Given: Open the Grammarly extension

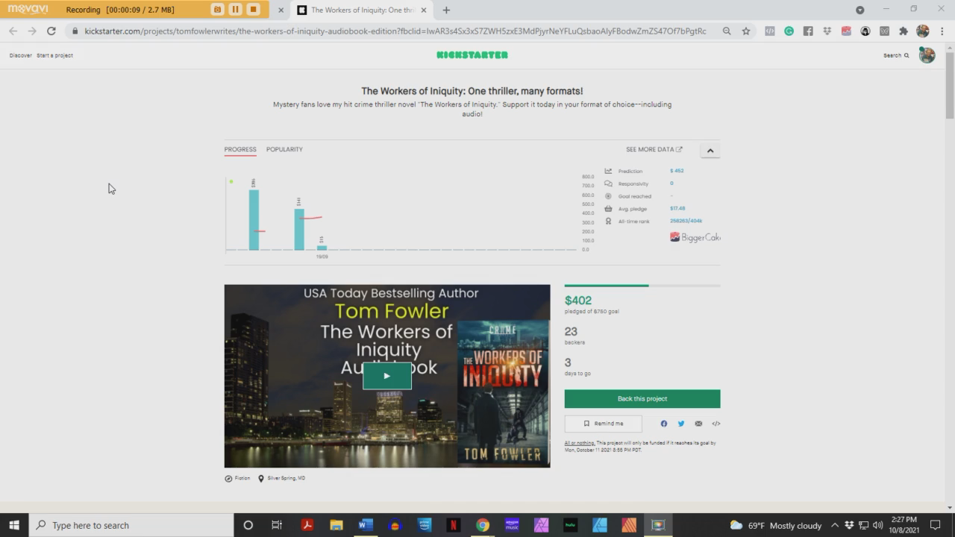Looking at the screenshot, I should tap(789, 31).
